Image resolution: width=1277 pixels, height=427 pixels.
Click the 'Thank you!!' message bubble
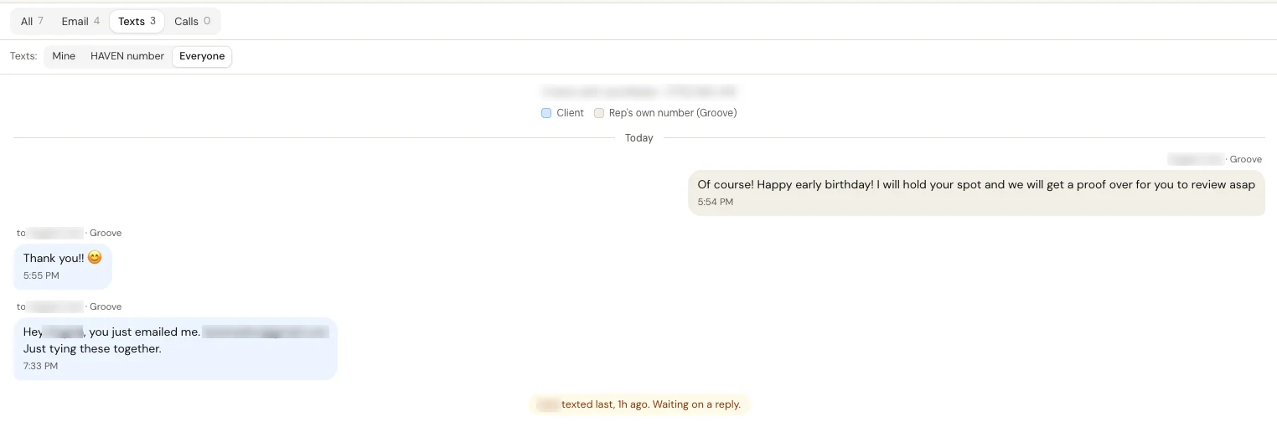(x=63, y=266)
